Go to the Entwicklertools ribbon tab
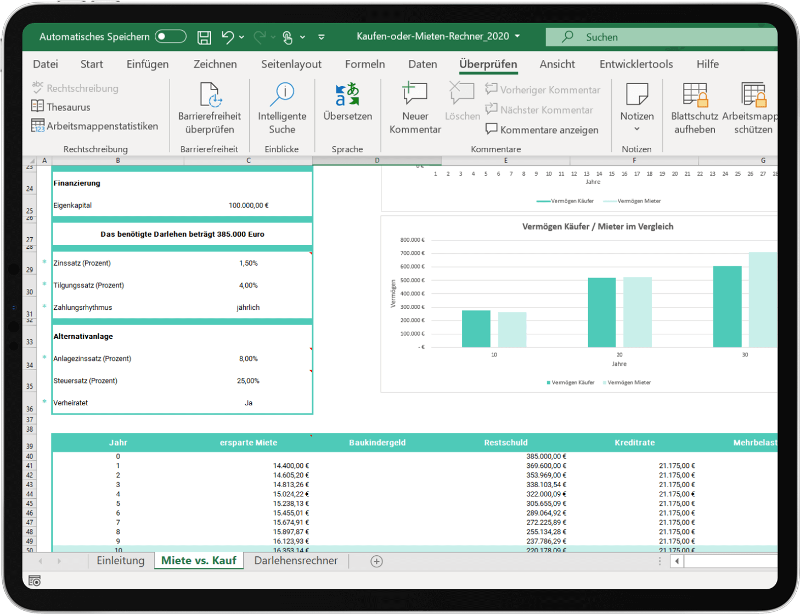The height and width of the screenshot is (614, 800). [636, 64]
